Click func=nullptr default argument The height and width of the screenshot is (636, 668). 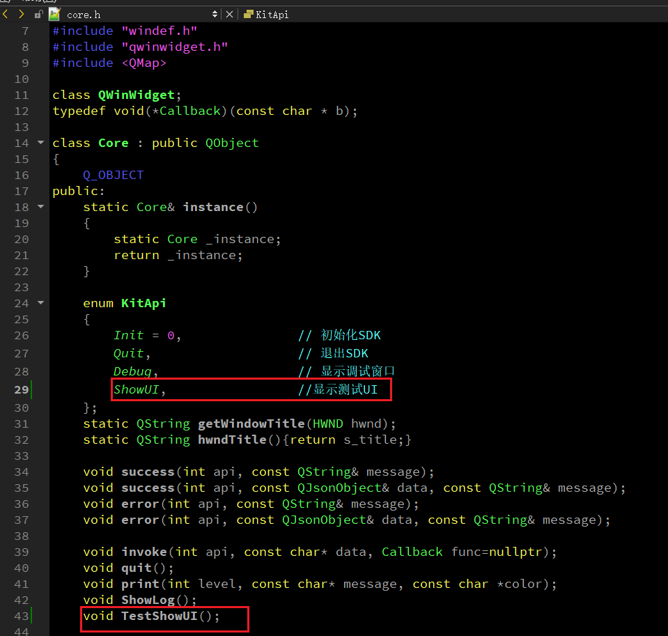pos(497,552)
